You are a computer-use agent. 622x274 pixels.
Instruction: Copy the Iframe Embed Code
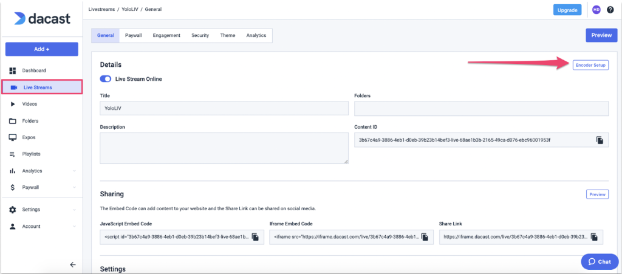click(425, 237)
